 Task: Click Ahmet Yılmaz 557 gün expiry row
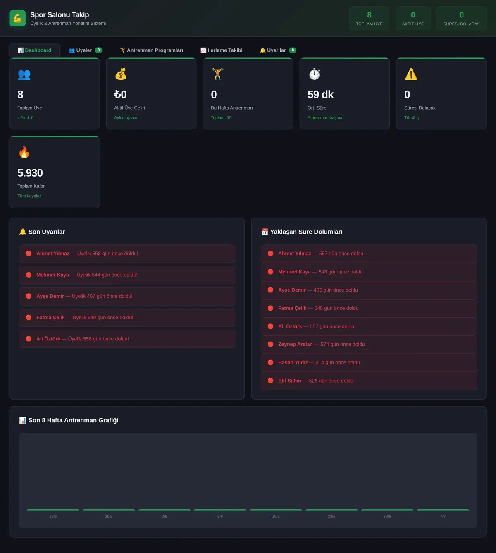[369, 254]
